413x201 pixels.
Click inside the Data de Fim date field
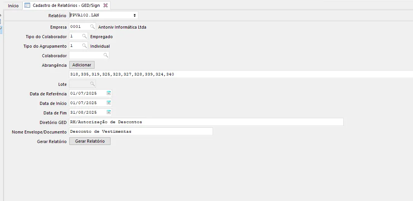87,113
